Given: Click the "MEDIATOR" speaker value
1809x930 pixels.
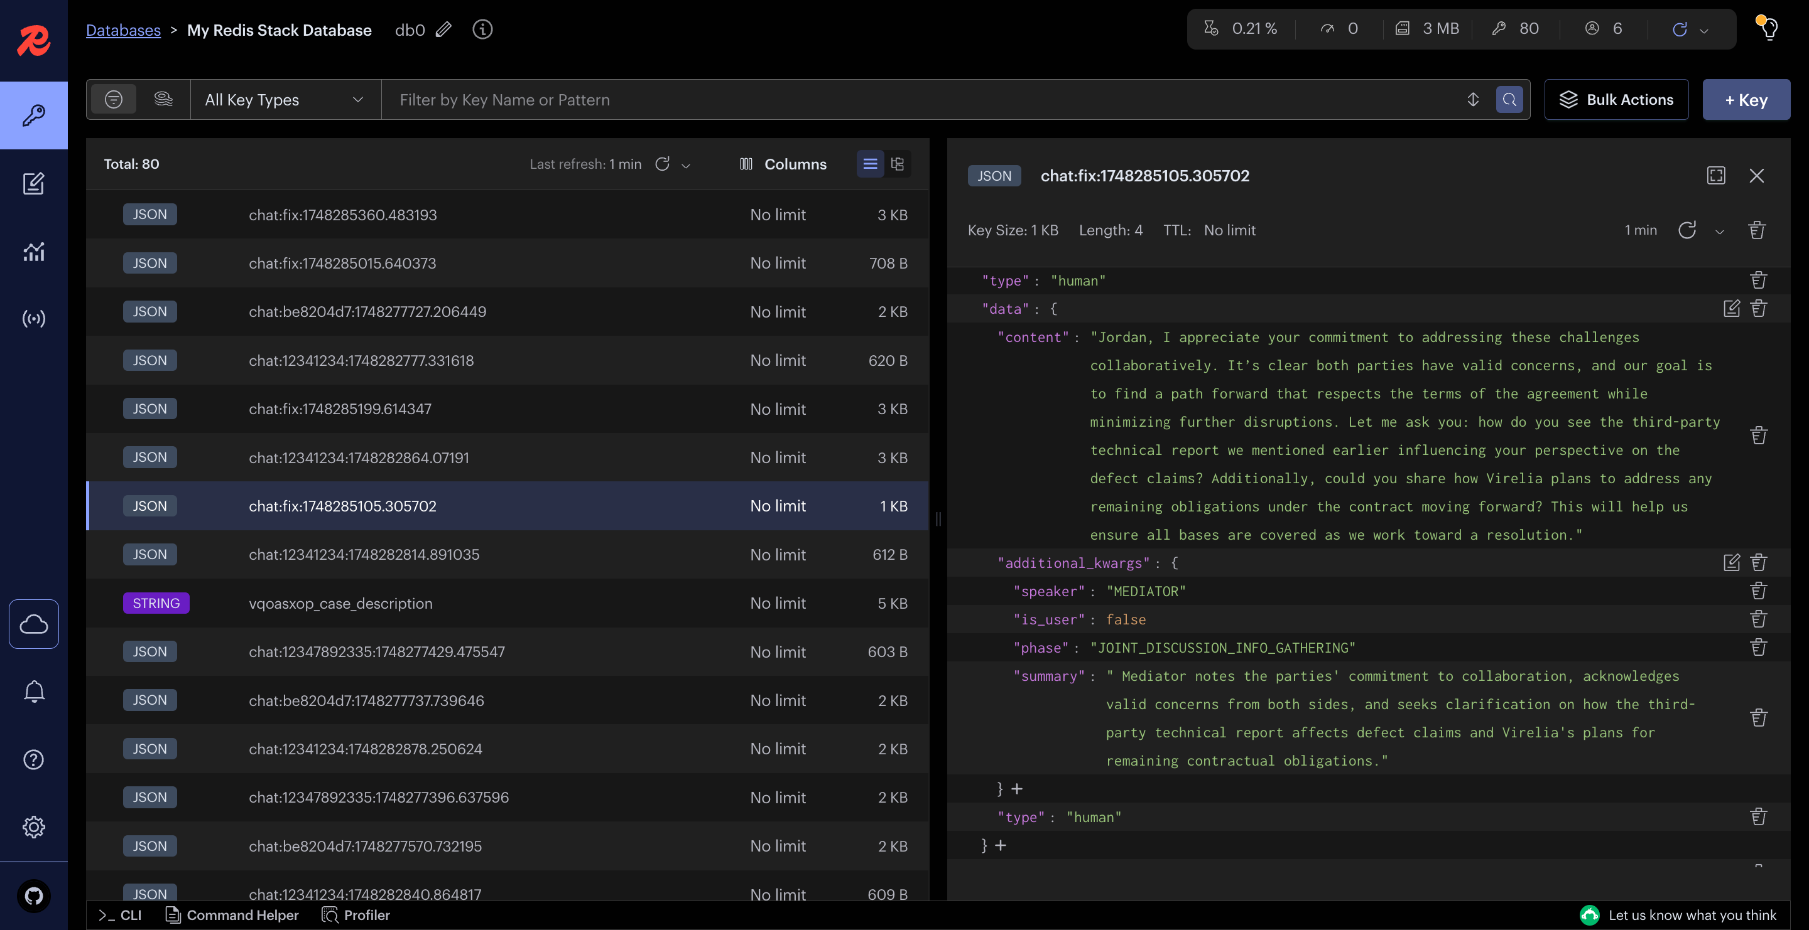Looking at the screenshot, I should click(1145, 591).
